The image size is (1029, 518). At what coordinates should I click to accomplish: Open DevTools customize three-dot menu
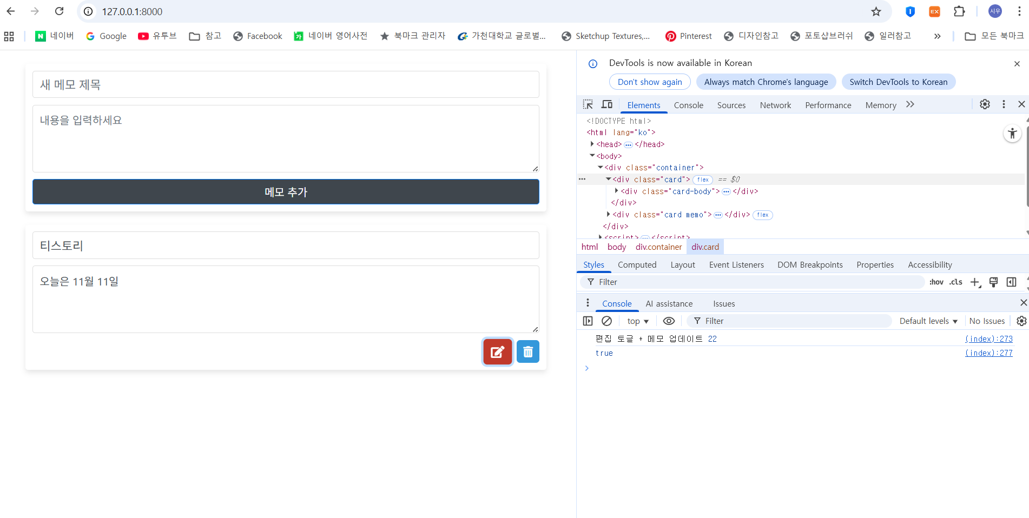pos(1004,104)
